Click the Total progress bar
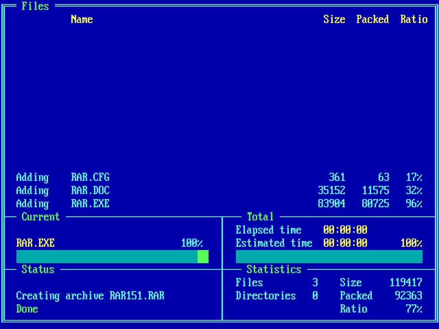 [329, 257]
